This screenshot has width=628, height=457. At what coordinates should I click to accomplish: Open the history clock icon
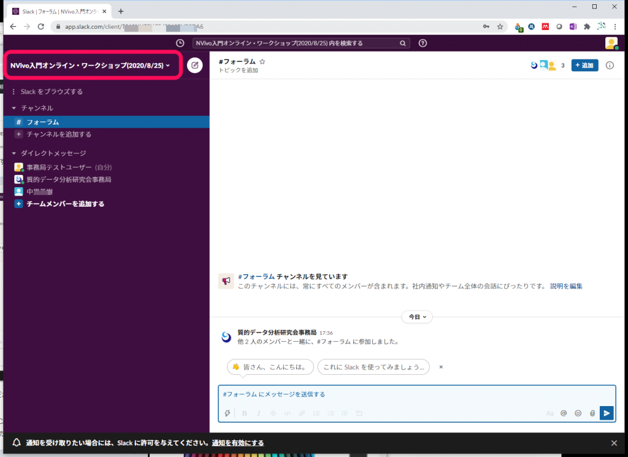point(180,44)
